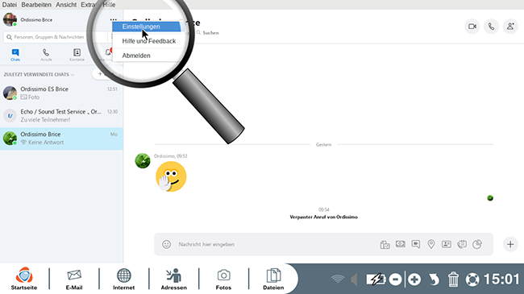Open the Bearbeiten menu
524x294 pixels.
tap(36, 5)
